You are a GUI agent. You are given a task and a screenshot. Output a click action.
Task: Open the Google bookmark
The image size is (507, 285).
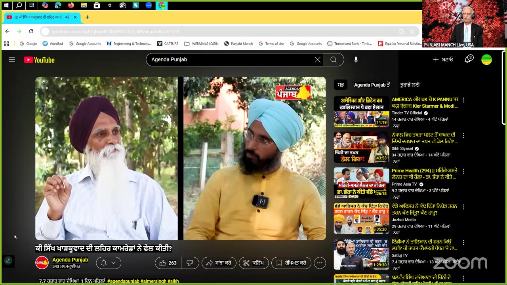click(x=28, y=44)
